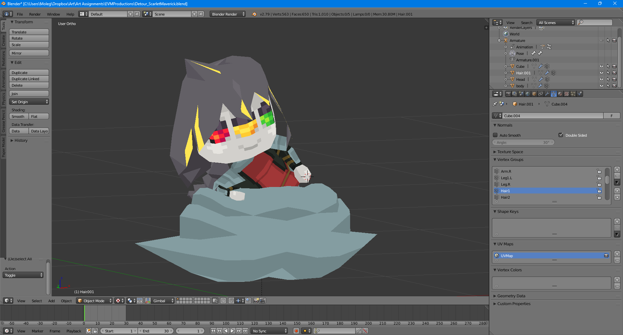
Task: Click the Smooth shading button
Action: 18,117
